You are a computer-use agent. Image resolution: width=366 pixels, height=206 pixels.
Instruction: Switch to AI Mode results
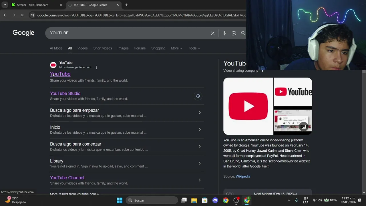[x=56, y=48]
